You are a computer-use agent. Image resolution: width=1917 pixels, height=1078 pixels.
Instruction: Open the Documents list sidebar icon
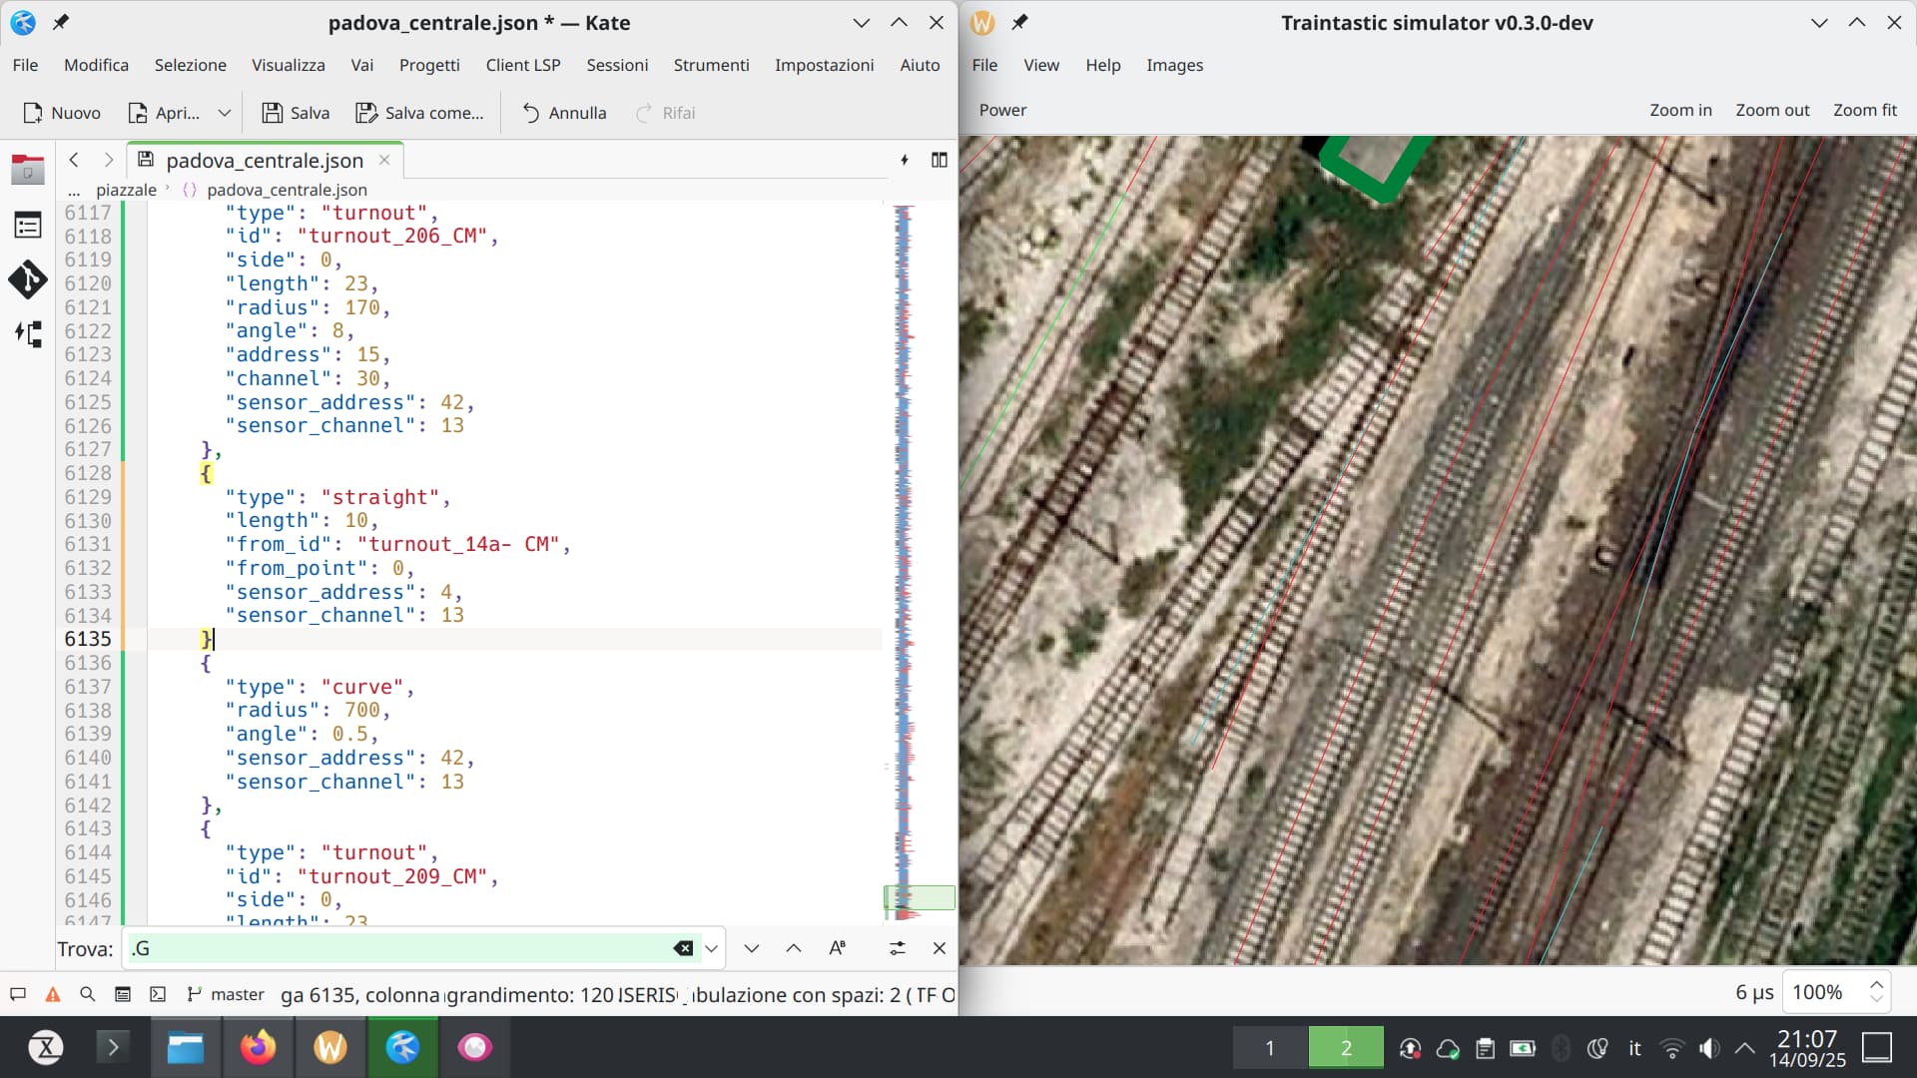click(x=28, y=226)
